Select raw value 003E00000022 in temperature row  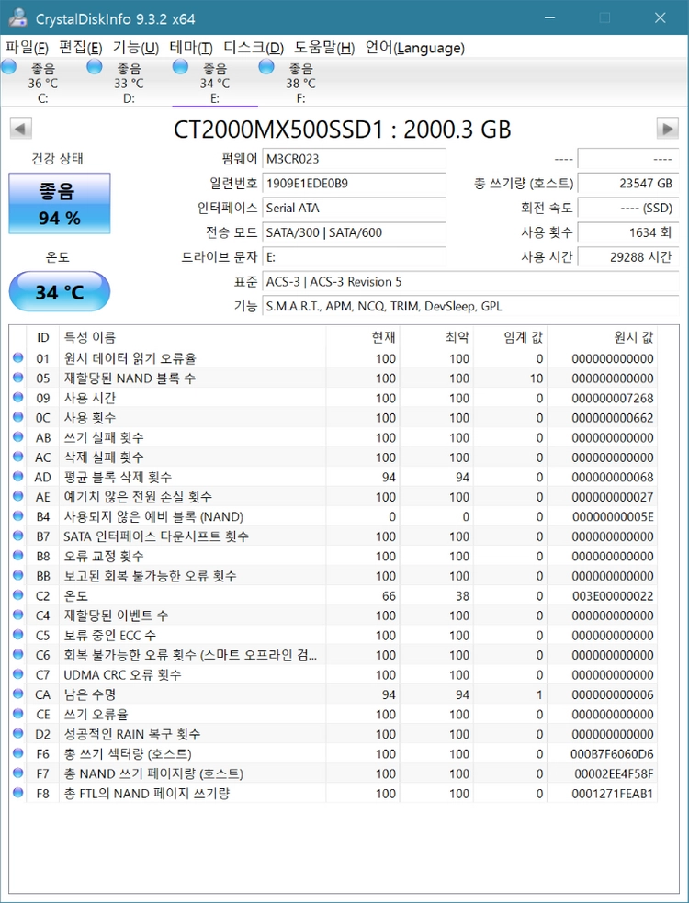(x=613, y=596)
